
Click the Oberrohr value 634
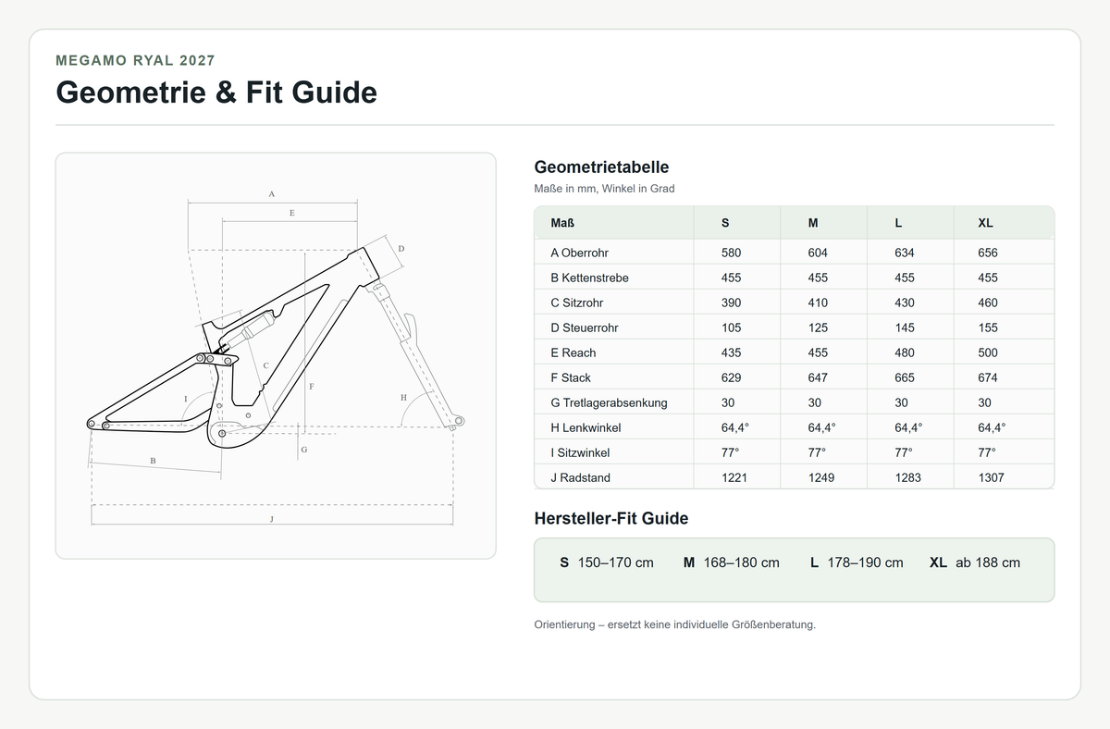(x=905, y=253)
